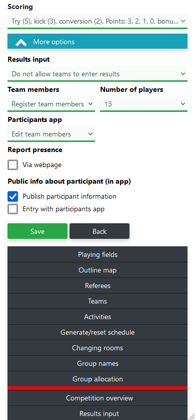195x420 pixels.
Task: Collapse the More options chevron icon
Action: click(x=21, y=42)
